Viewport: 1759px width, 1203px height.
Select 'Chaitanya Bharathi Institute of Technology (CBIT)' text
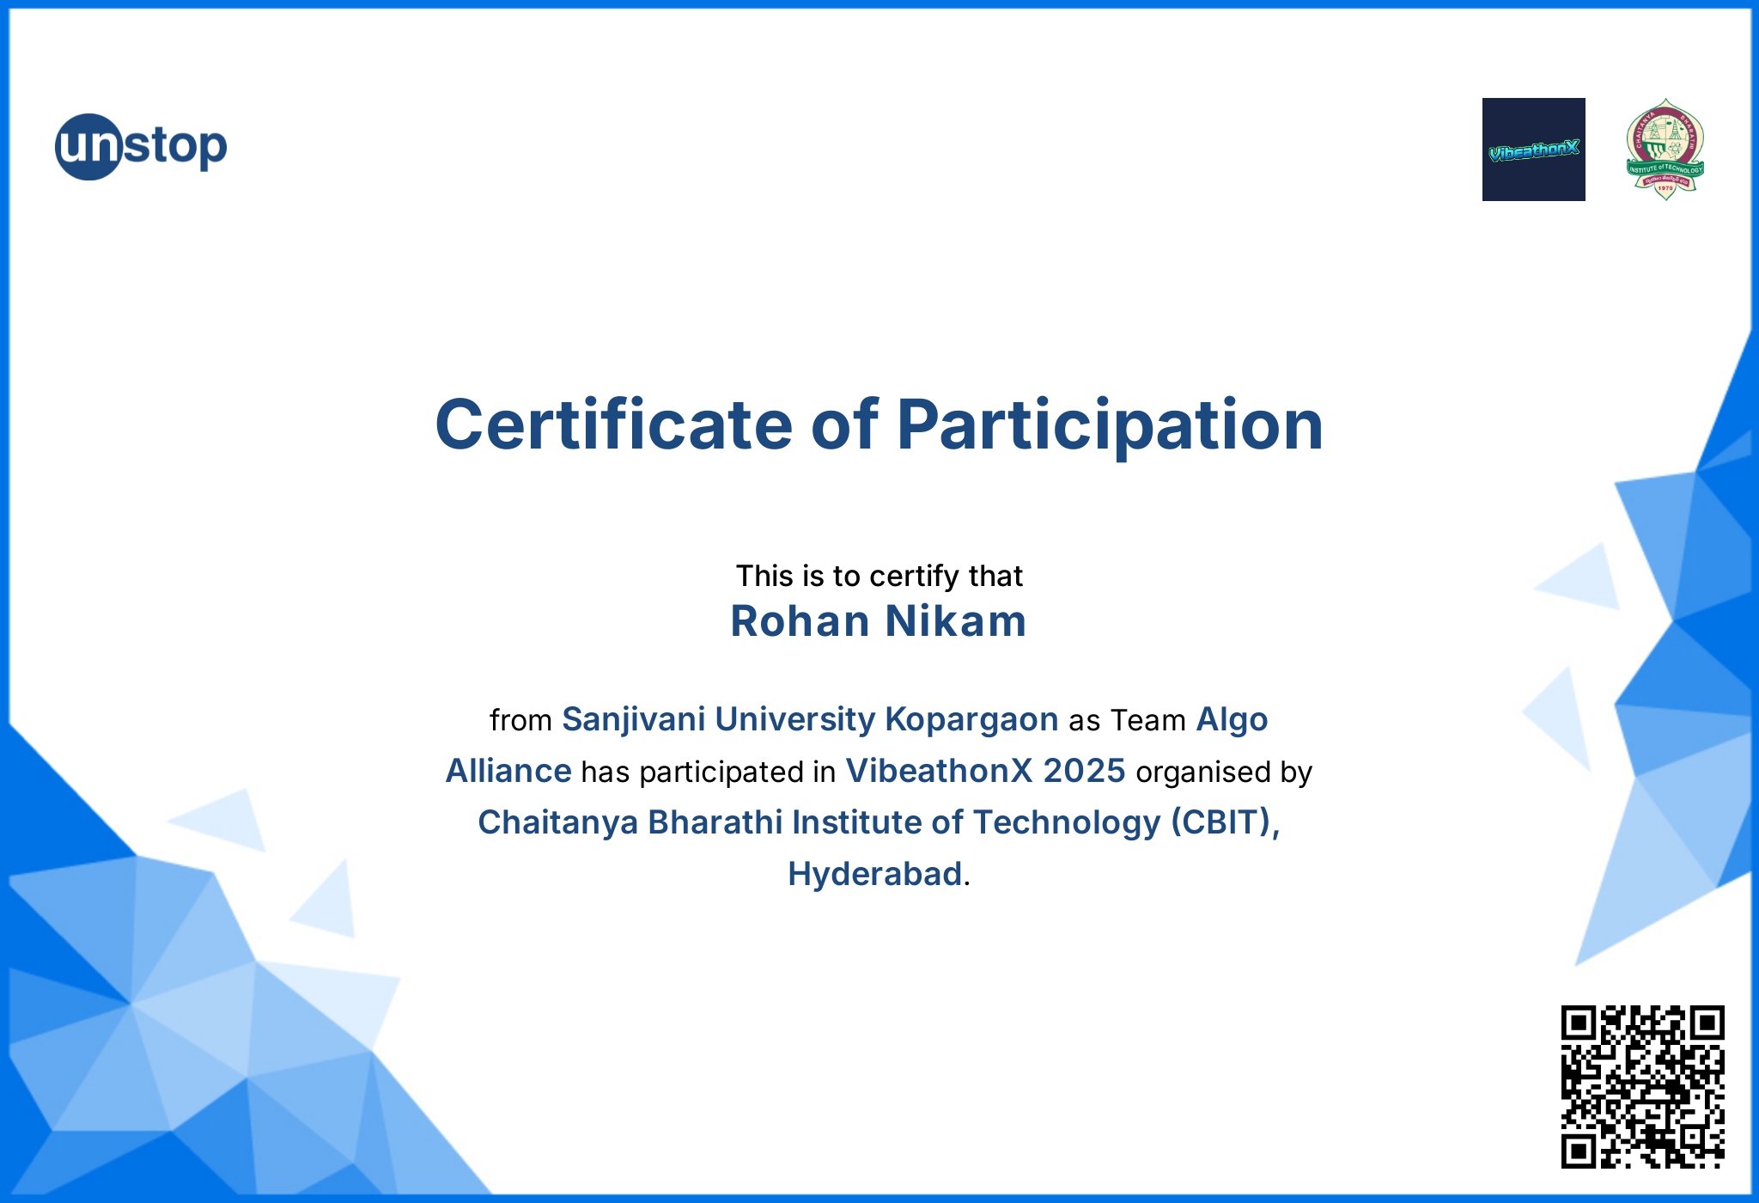pos(879,821)
